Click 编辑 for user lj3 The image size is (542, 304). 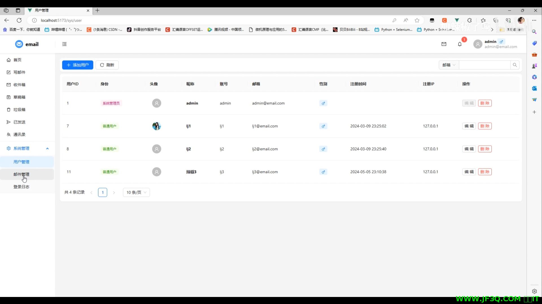tap(469, 172)
